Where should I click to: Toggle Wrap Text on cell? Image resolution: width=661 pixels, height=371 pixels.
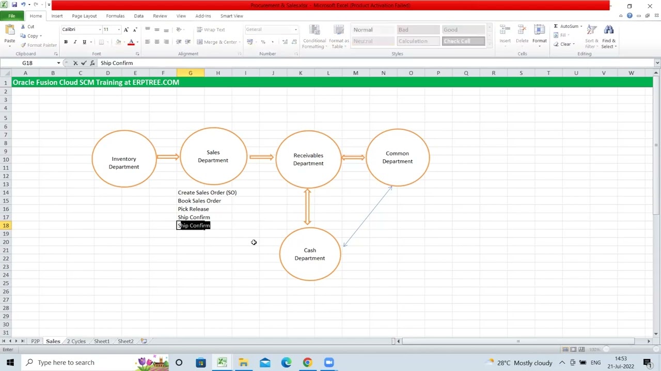[211, 29]
